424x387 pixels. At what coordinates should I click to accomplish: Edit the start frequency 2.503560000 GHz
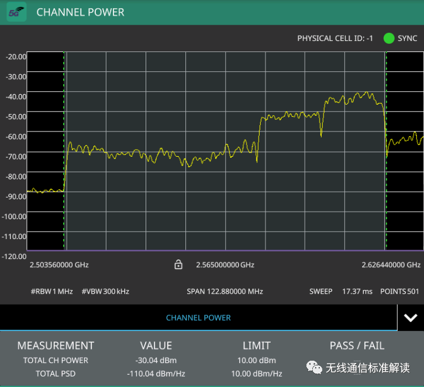click(x=59, y=265)
